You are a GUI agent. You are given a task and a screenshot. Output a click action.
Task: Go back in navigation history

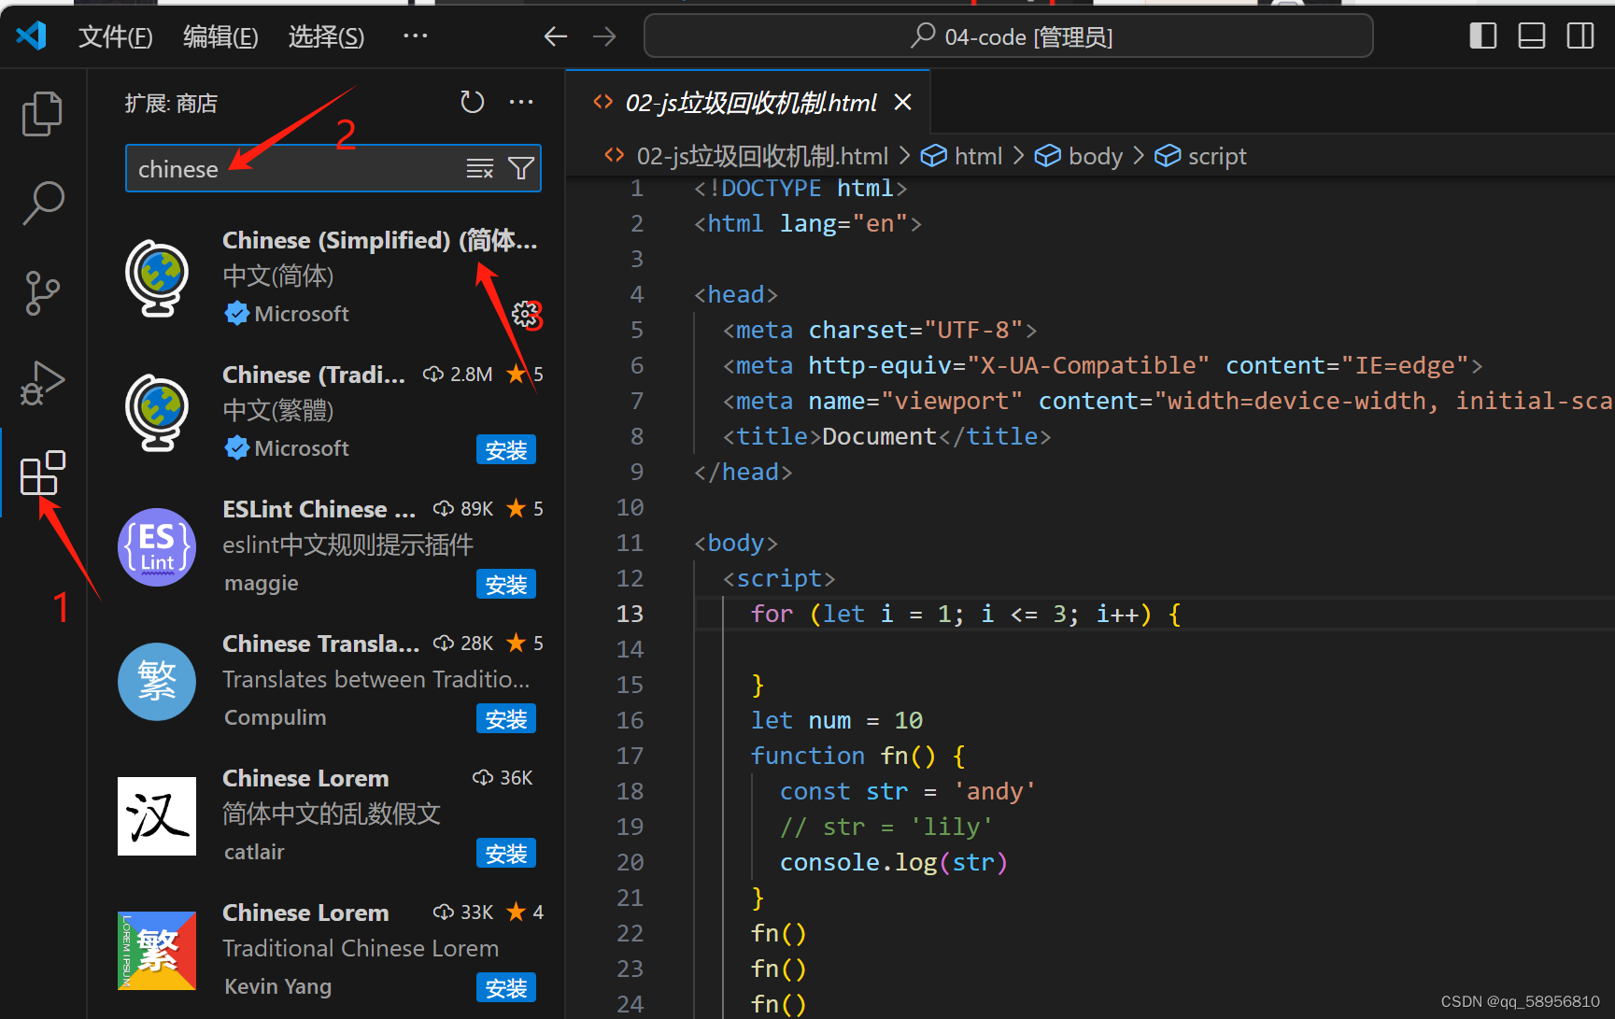coord(556,36)
